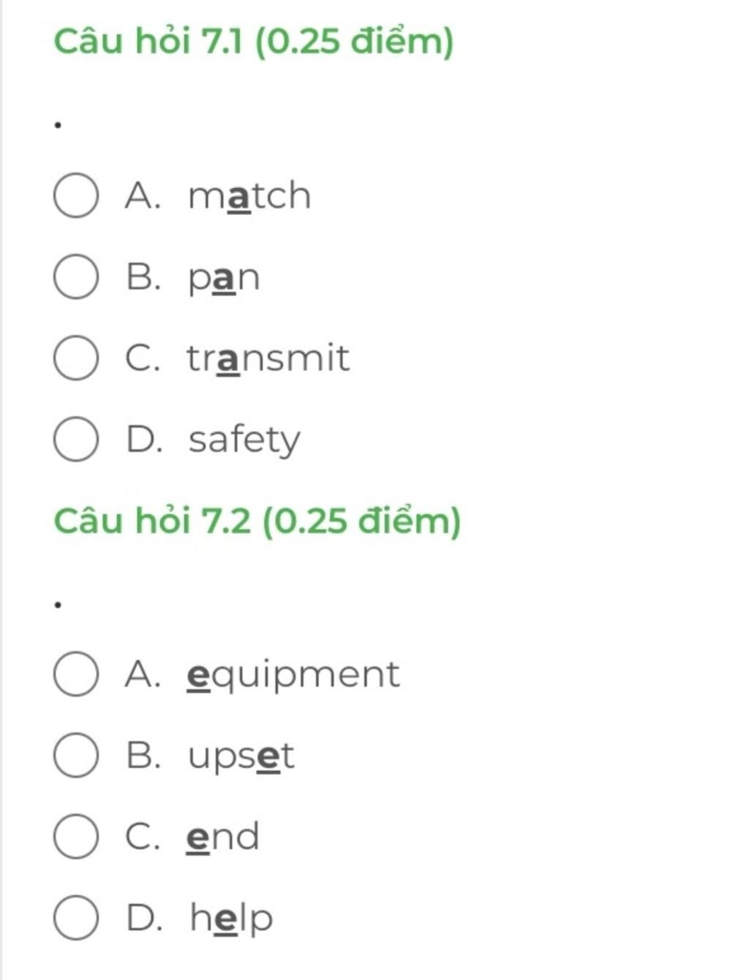Image resolution: width=749 pixels, height=980 pixels.
Task: Click the dot below the Câu hỏi 7.1 heading
Action: (x=58, y=125)
